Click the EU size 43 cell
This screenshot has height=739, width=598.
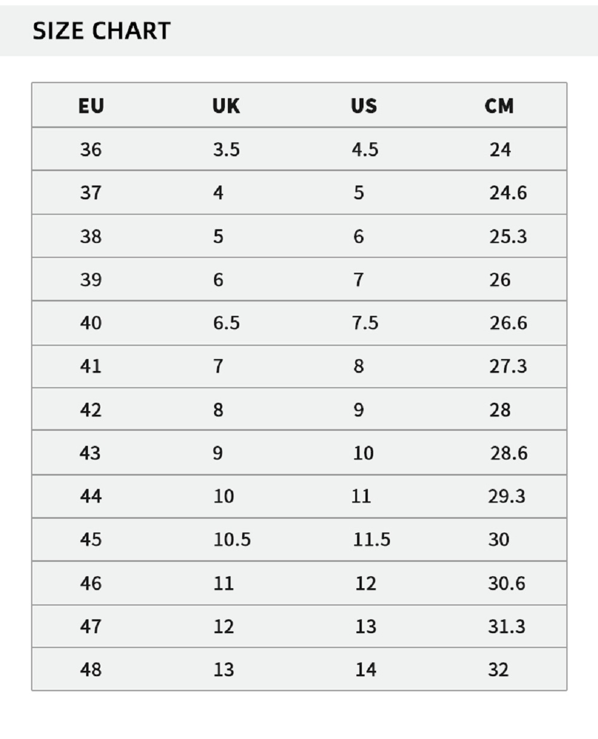(90, 453)
